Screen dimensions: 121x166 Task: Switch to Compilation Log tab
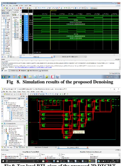coord(13,71)
